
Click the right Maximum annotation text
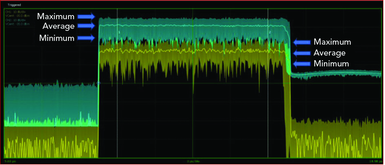click(332, 42)
